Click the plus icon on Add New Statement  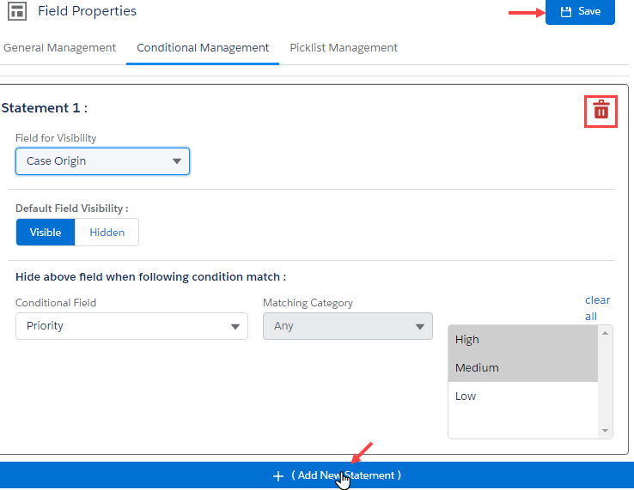point(277,476)
